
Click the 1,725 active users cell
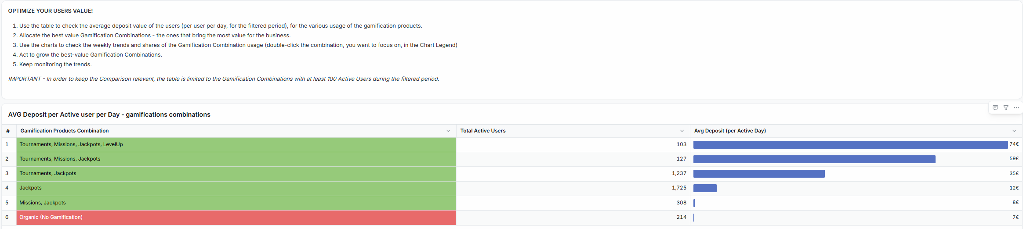tap(679, 188)
